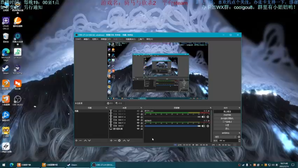Pop out the Controls dock panel

(239, 108)
